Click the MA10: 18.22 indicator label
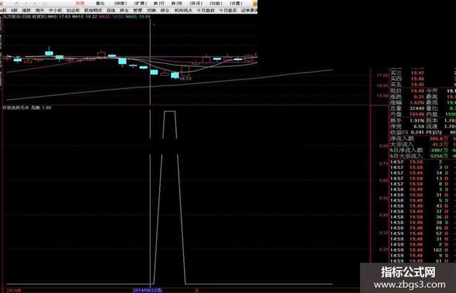 [x=84, y=16]
